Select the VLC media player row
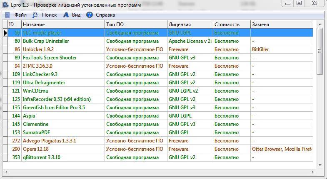 [160, 33]
